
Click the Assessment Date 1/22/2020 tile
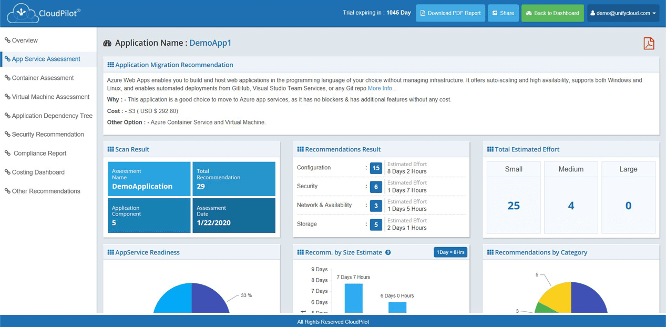(234, 215)
